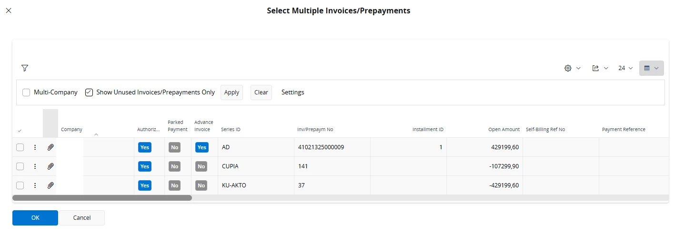Close the Select Multiple Invoices dialog

(x=9, y=10)
